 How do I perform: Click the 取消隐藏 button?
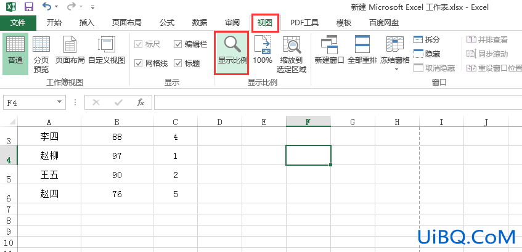pos(434,68)
